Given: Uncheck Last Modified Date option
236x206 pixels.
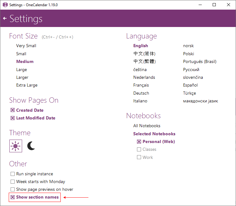Looking at the screenshot, I should [x=13, y=118].
